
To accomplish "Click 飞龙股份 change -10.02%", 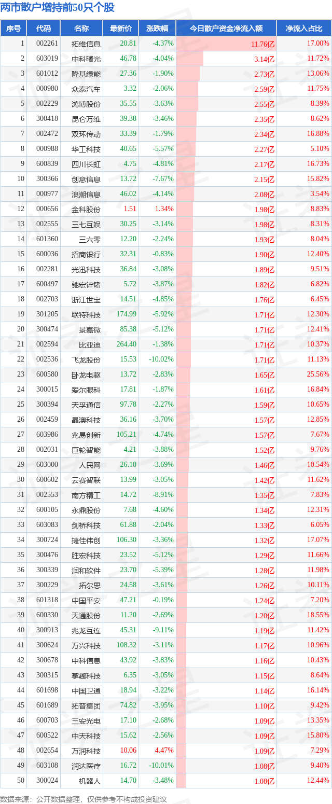I will click(x=160, y=359).
